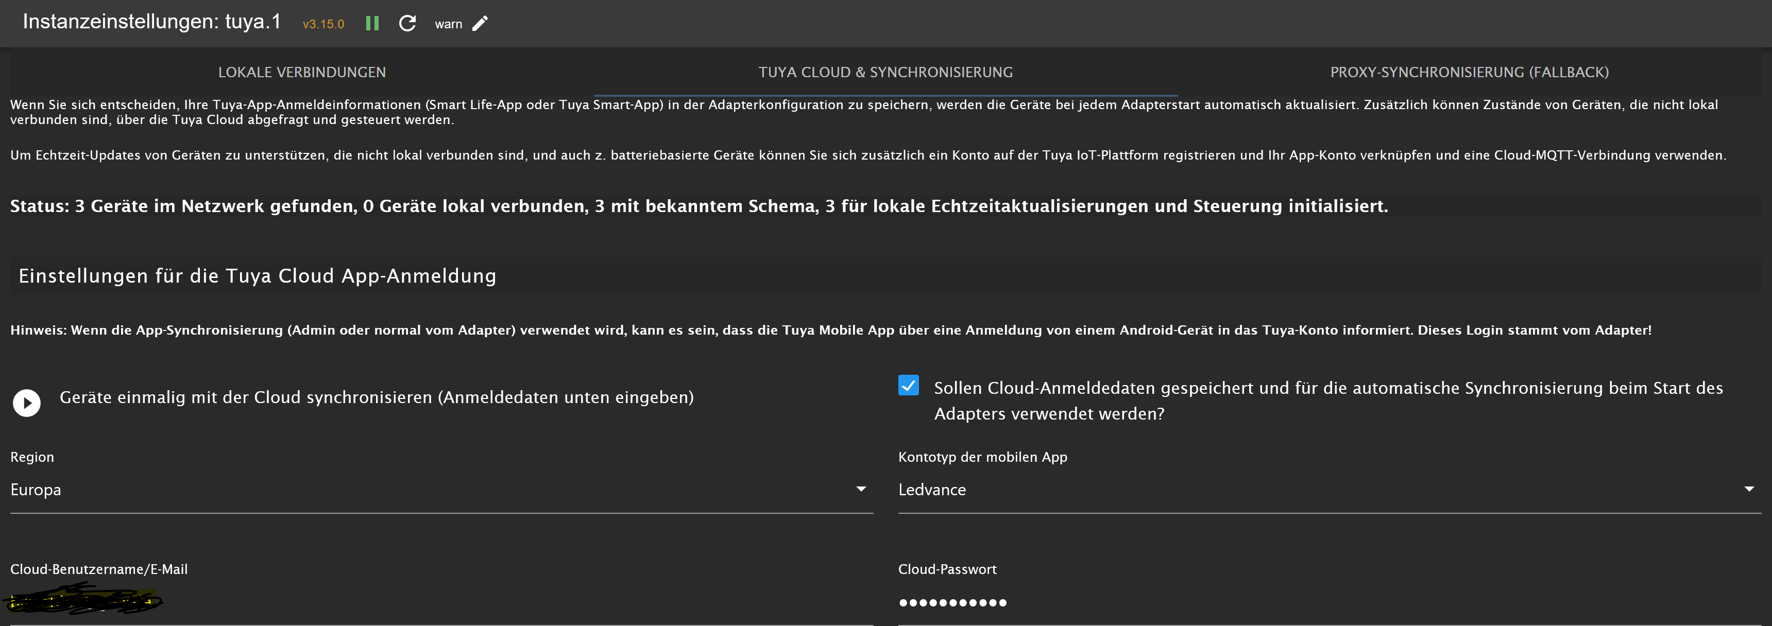The width and height of the screenshot is (1772, 626).
Task: Start one-time cloud device sync play button
Action: (27, 403)
